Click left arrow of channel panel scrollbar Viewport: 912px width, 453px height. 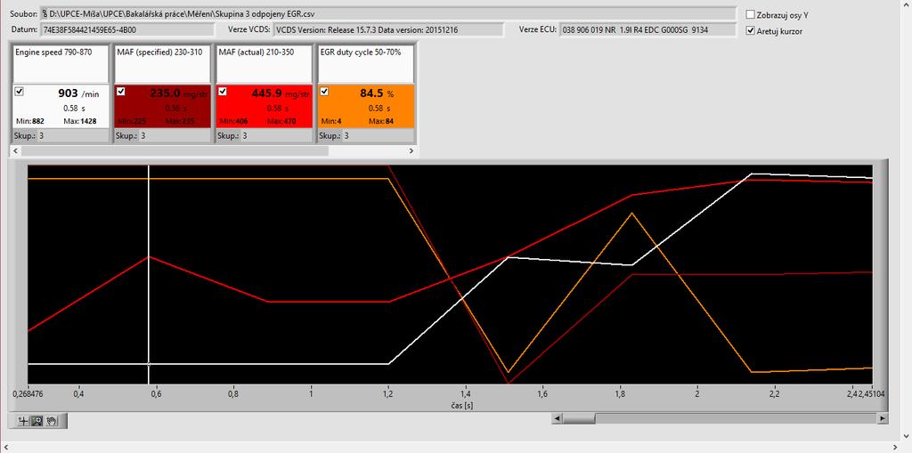(16, 150)
